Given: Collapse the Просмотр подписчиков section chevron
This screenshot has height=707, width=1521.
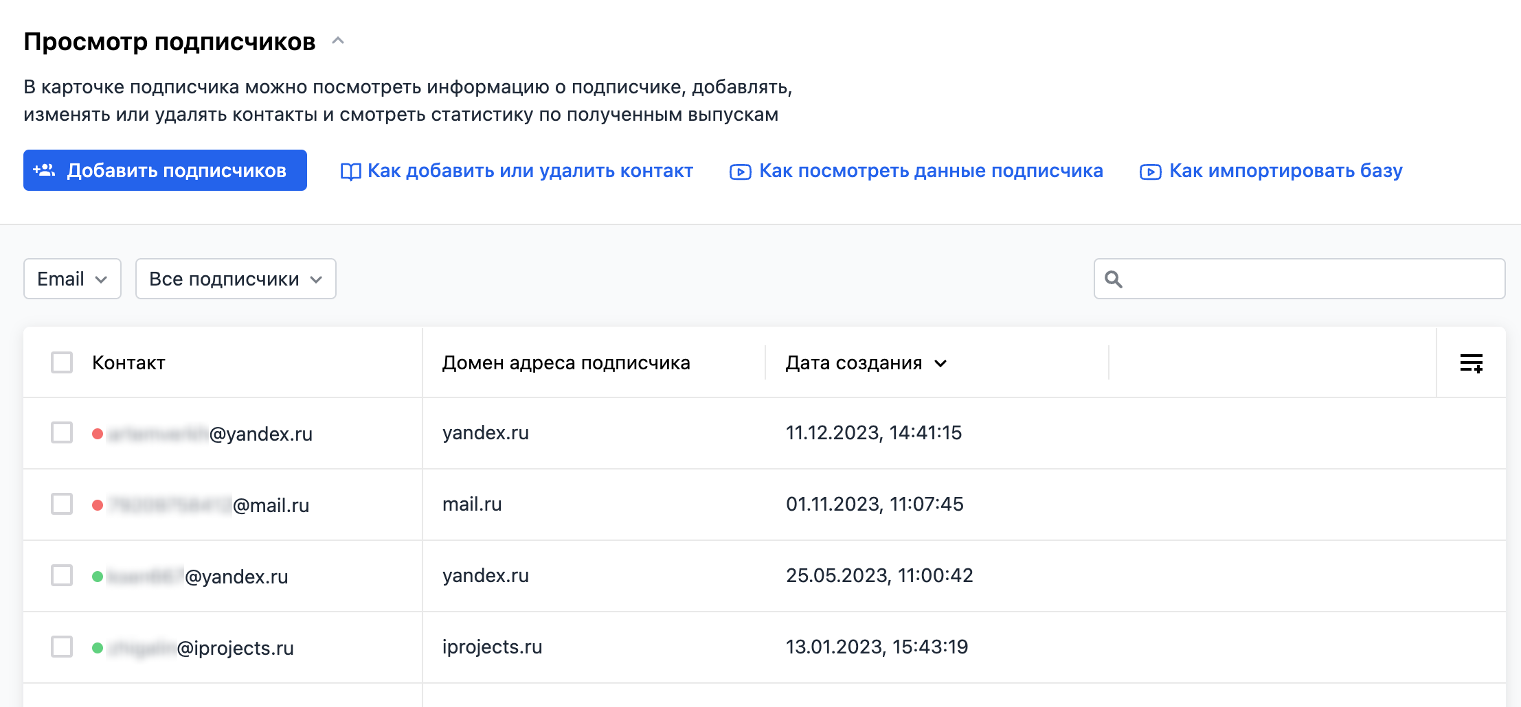Looking at the screenshot, I should (x=338, y=41).
